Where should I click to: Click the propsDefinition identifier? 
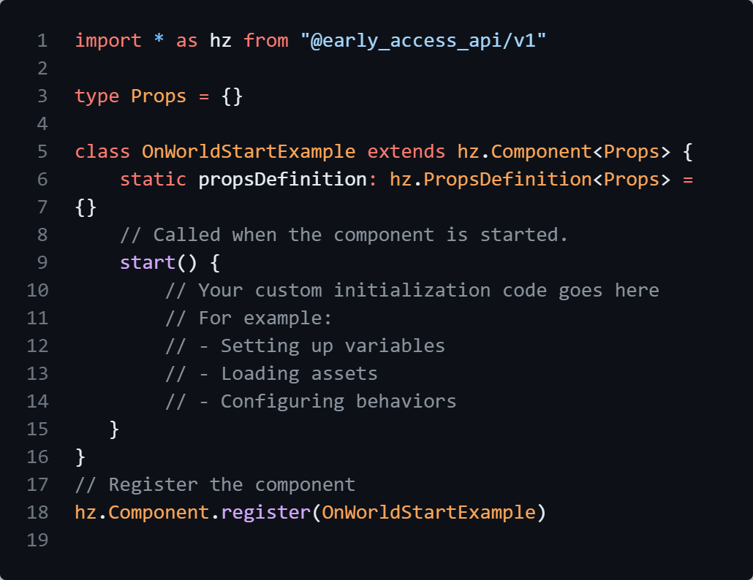[x=282, y=179]
